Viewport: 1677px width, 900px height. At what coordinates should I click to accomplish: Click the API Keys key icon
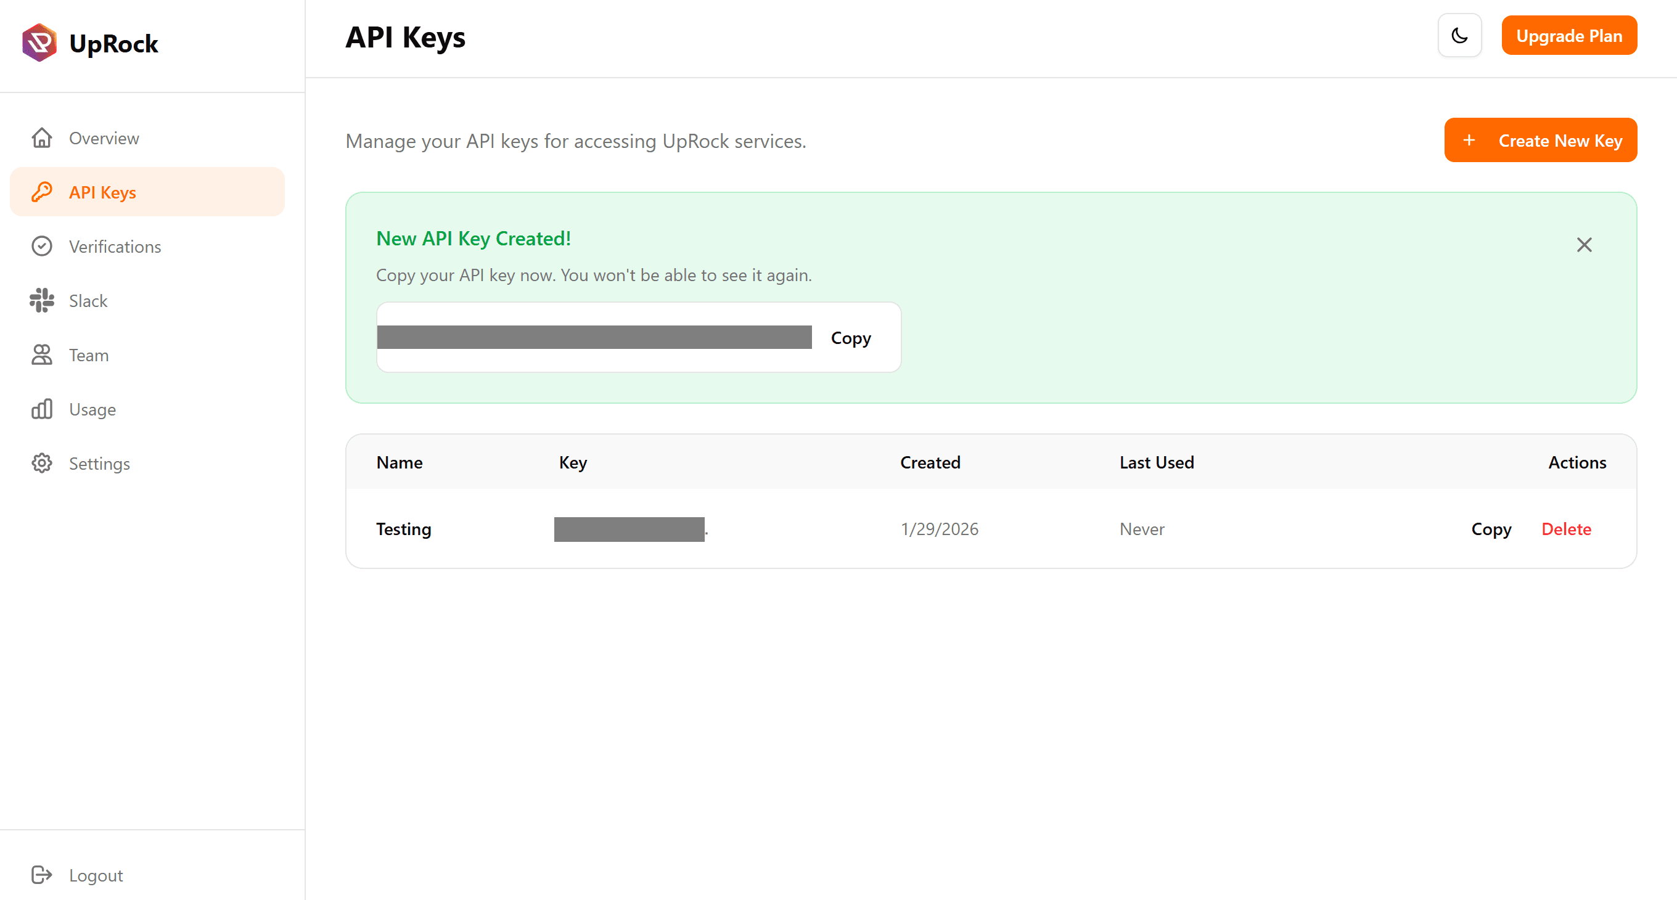tap(42, 191)
